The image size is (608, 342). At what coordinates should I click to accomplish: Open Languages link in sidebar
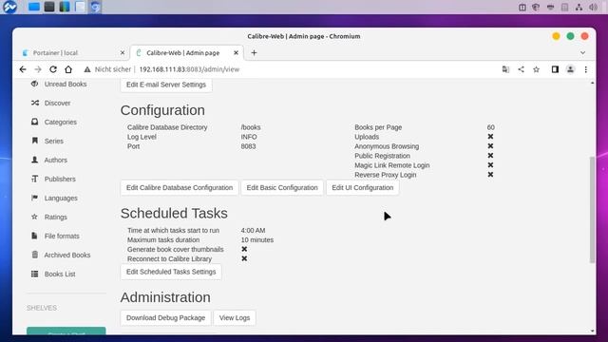[61, 199]
